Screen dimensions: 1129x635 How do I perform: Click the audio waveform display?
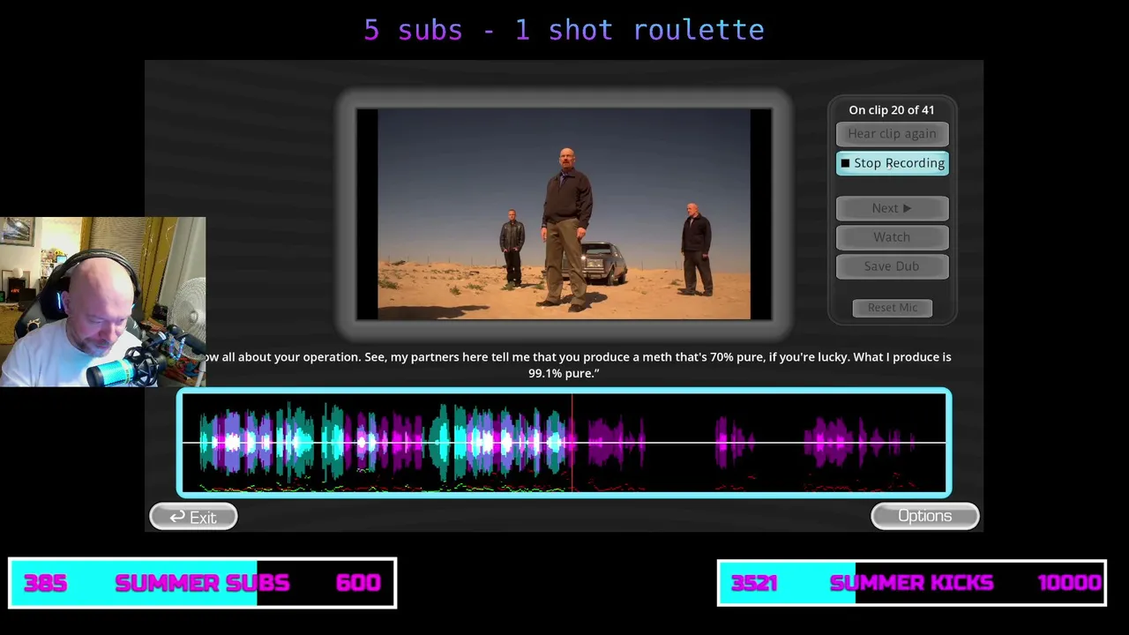[564, 443]
